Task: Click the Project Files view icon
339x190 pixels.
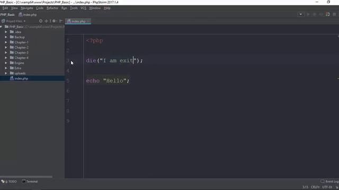Action: pyautogui.click(x=3, y=21)
